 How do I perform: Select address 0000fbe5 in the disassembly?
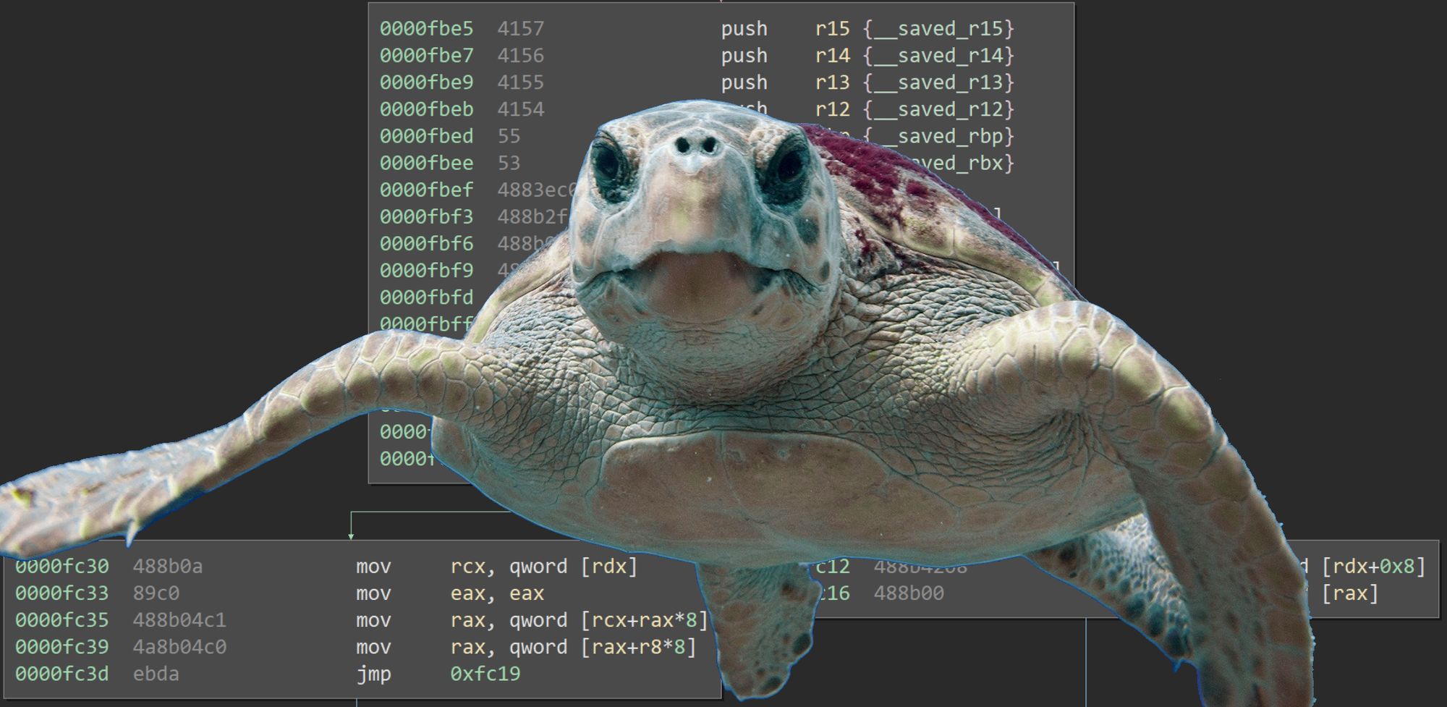[426, 29]
